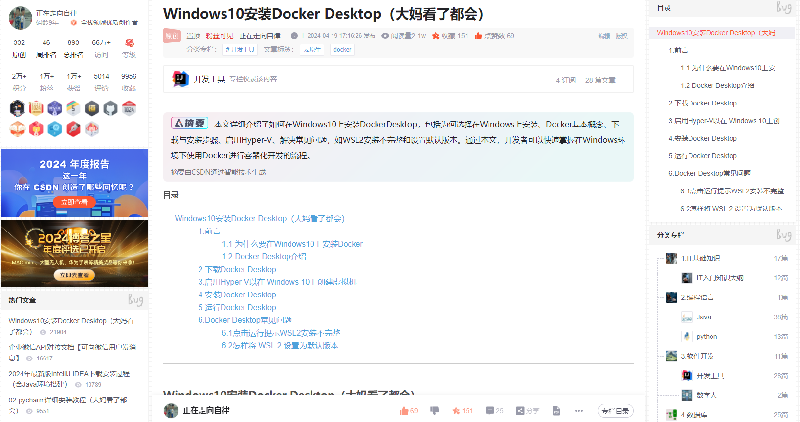
Task: Select sidebar 目录 item 1.2 Docker Desktop介绍
Action: (717, 85)
